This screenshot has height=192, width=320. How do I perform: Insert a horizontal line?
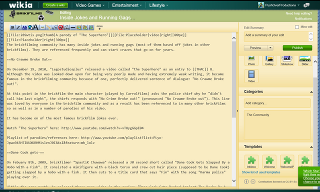[x=73, y=27]
